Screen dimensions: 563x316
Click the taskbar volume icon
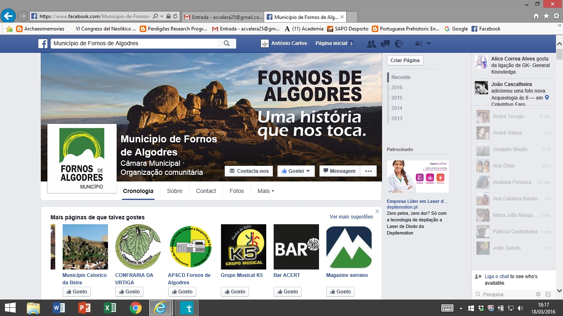(521, 308)
